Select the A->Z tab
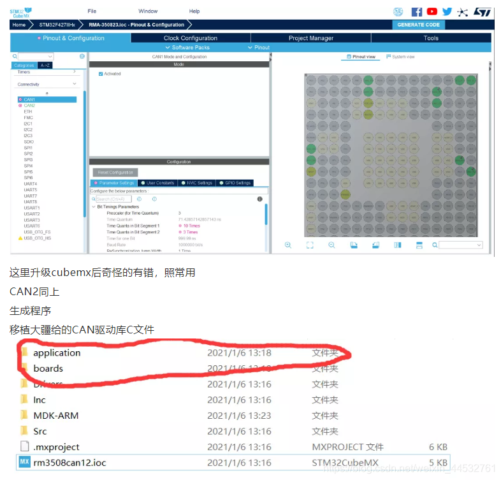Screen dimensions: 501x480 coord(45,65)
